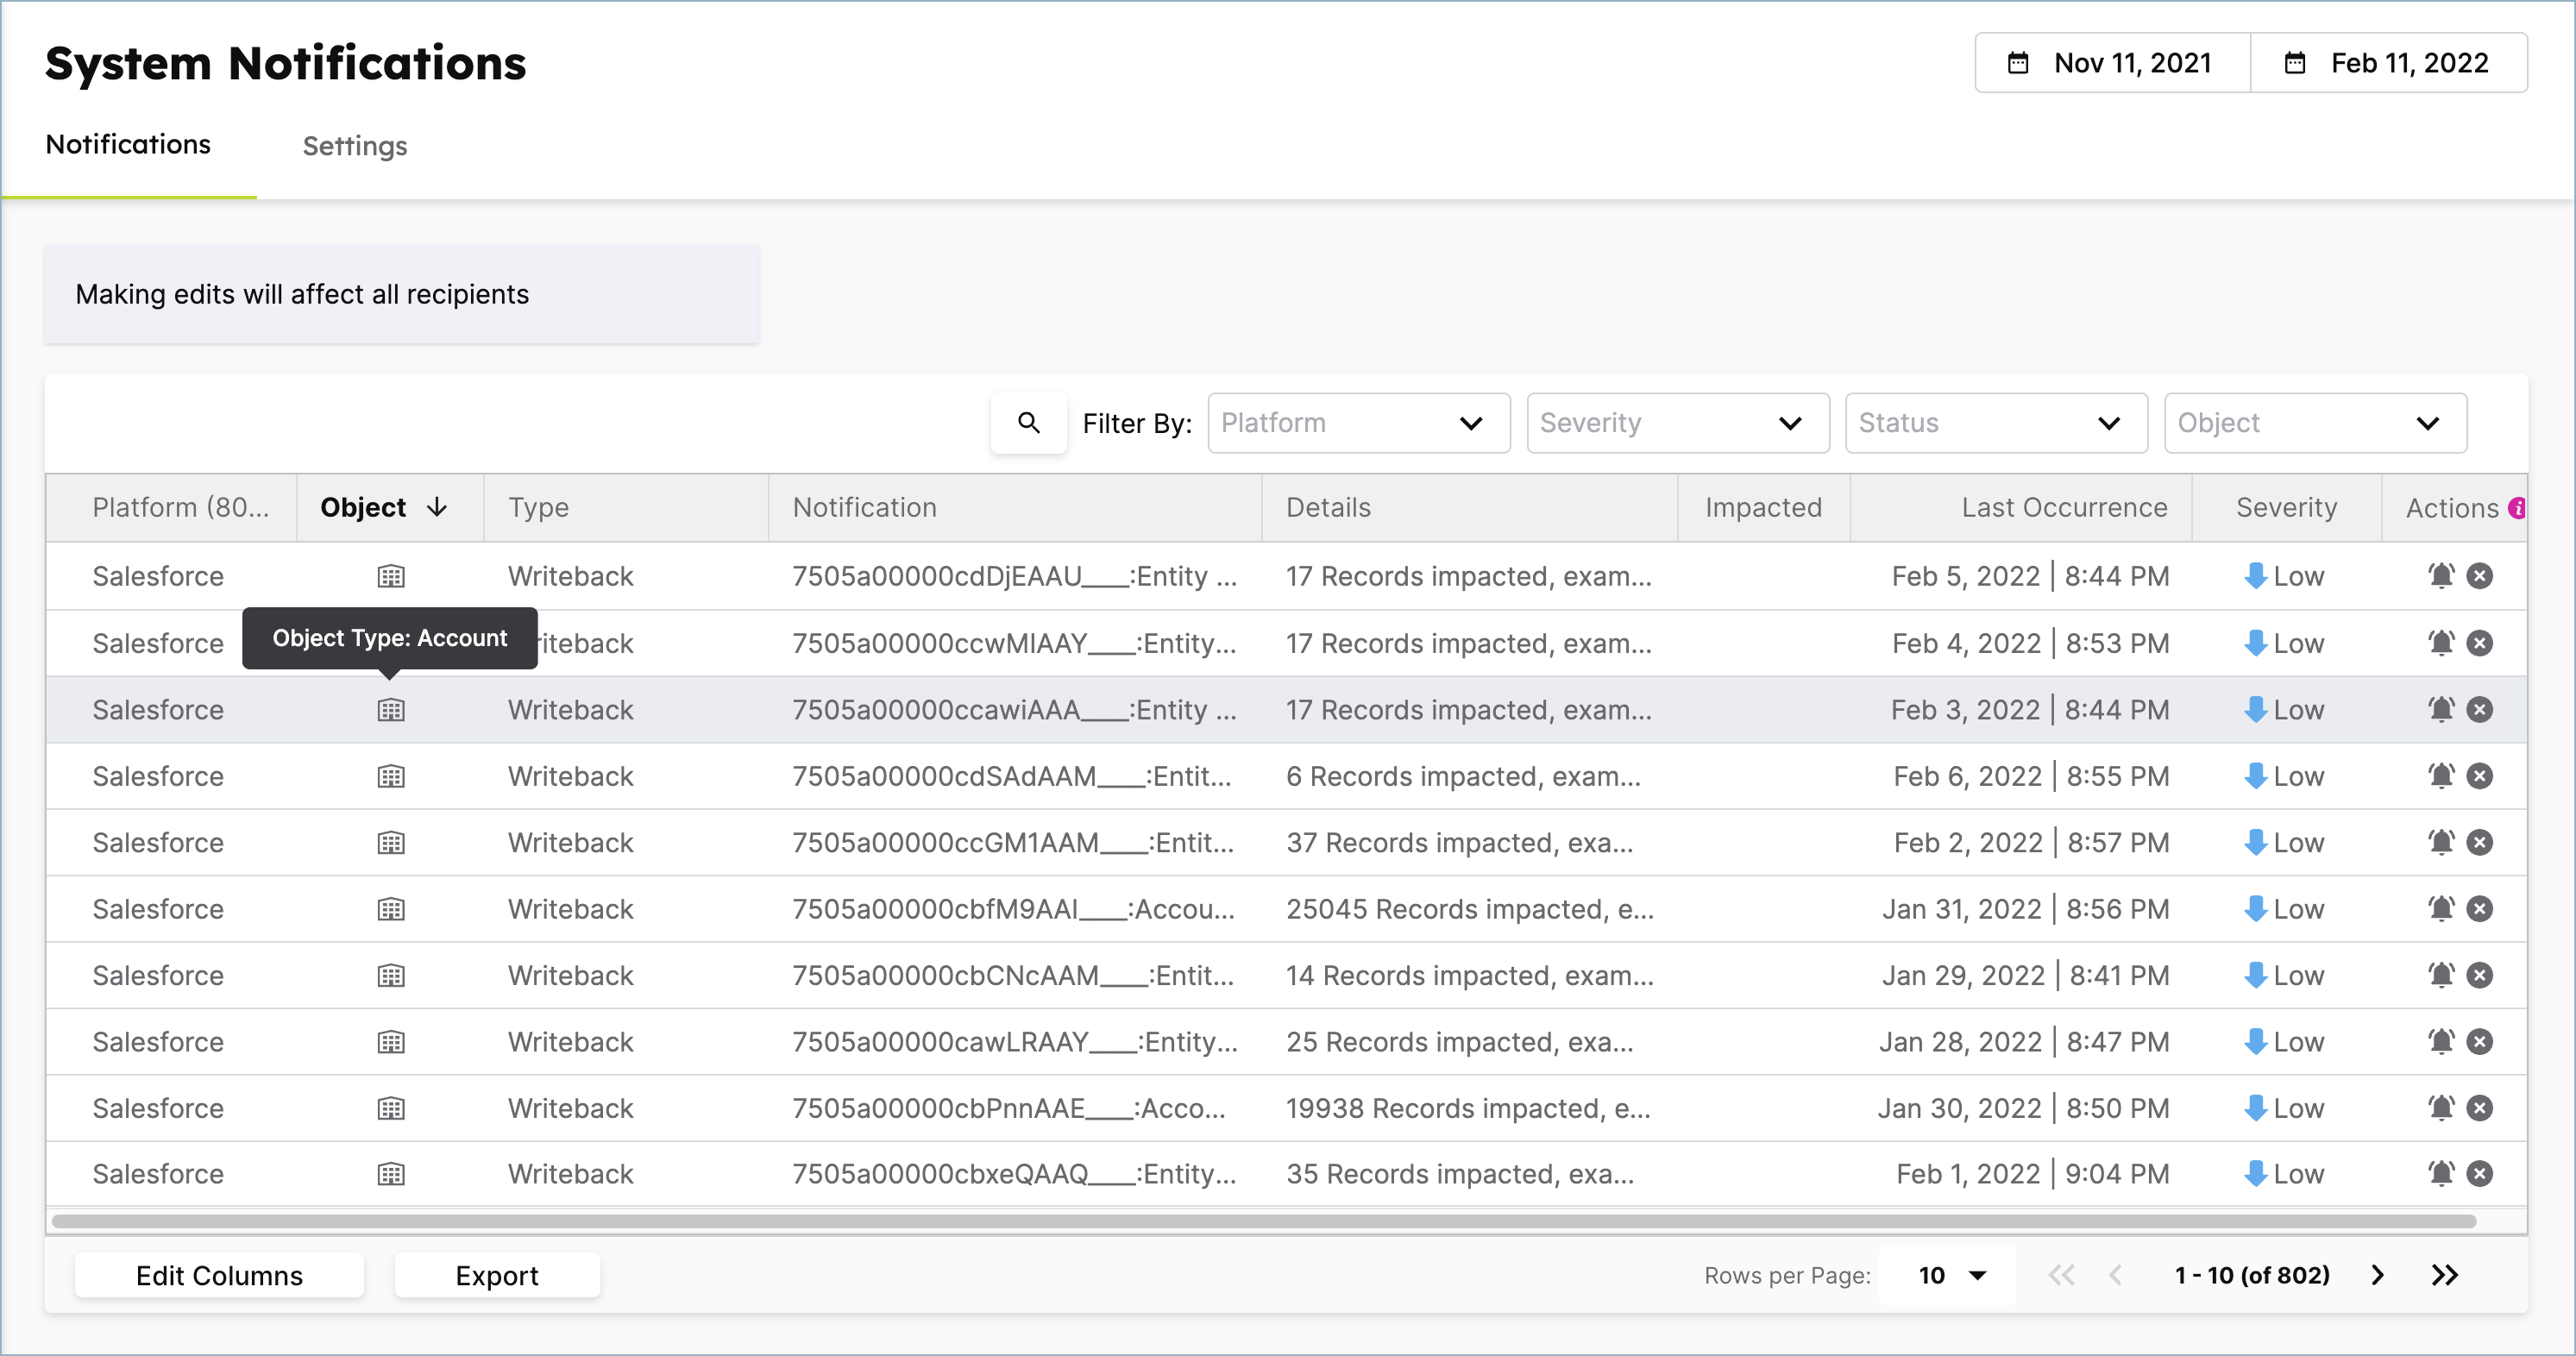This screenshot has height=1356, width=2576.
Task: Click bell icon in Feb 2, 2022 row
Action: pyautogui.click(x=2441, y=843)
